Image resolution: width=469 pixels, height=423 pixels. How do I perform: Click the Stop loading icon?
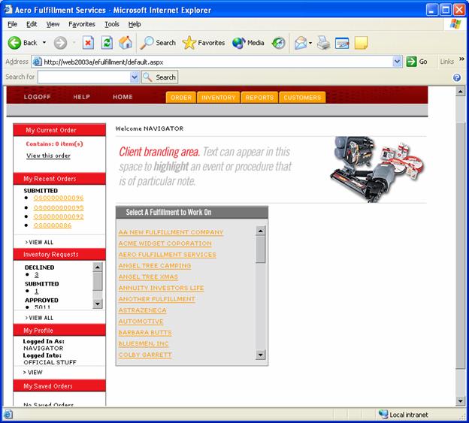(x=88, y=43)
